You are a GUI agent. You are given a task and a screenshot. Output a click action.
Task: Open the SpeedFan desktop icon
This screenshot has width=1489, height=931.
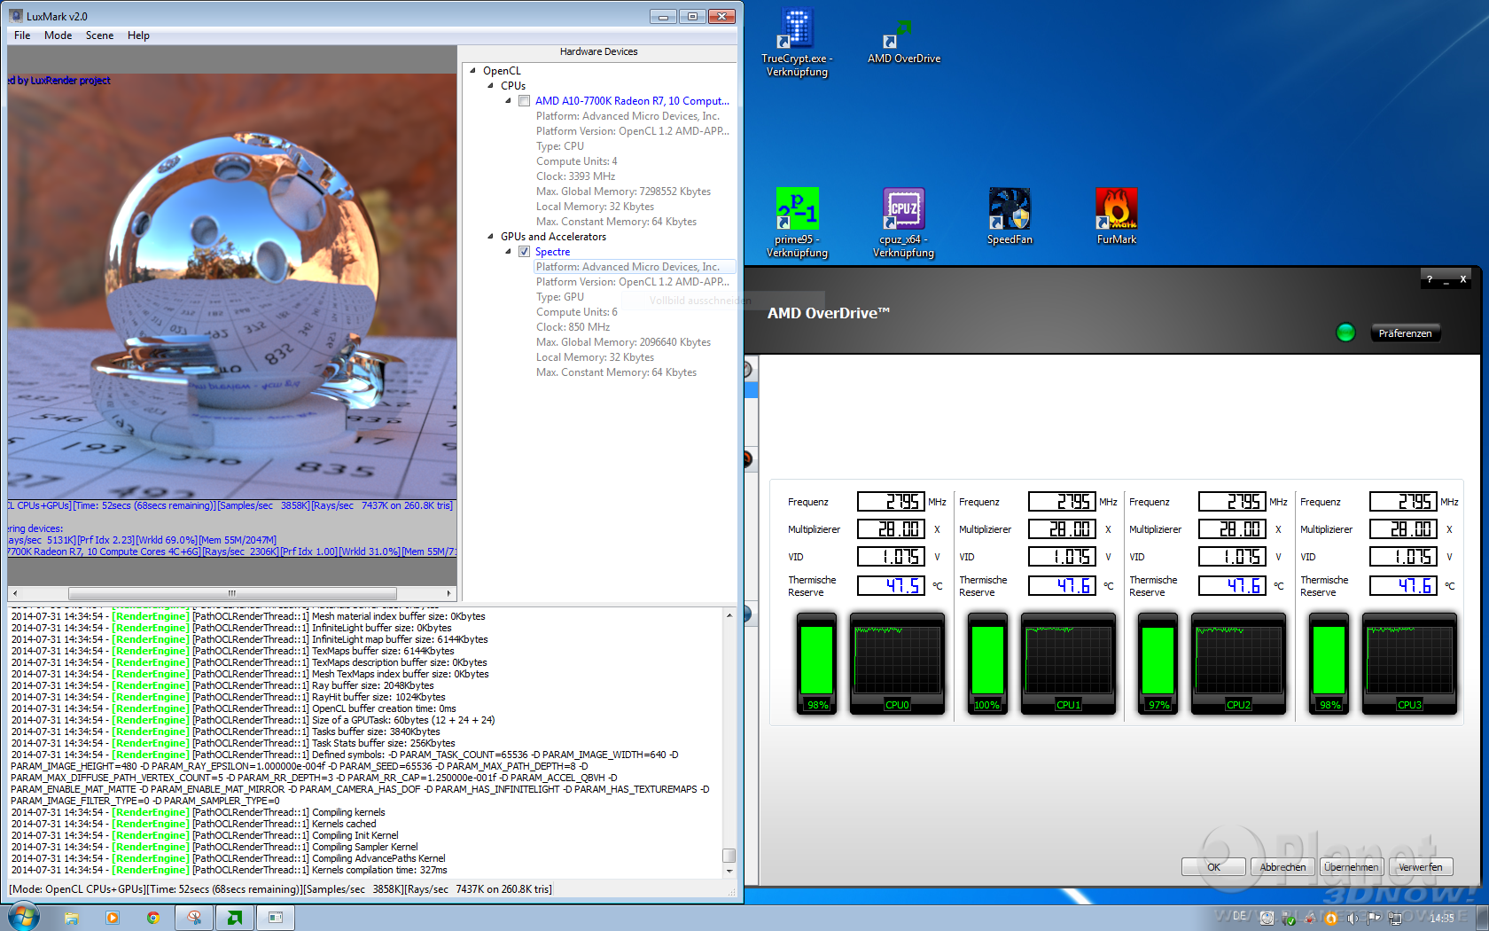[x=1010, y=215]
